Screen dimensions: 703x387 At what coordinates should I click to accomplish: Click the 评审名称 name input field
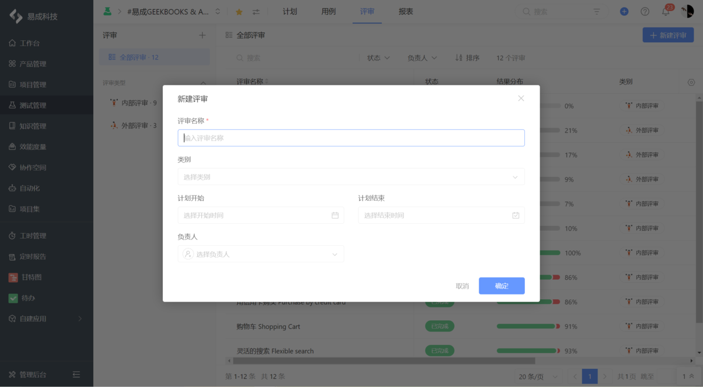[x=351, y=138]
